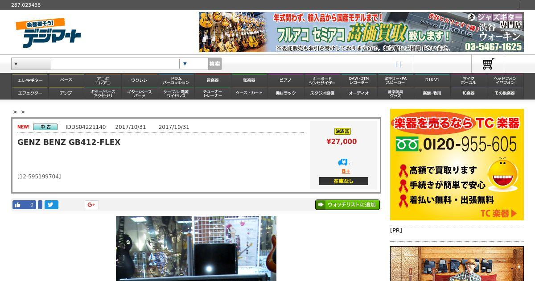This screenshot has height=281, width=535.
Task: Click the 287,023438 counter text
Action: coord(26,5)
